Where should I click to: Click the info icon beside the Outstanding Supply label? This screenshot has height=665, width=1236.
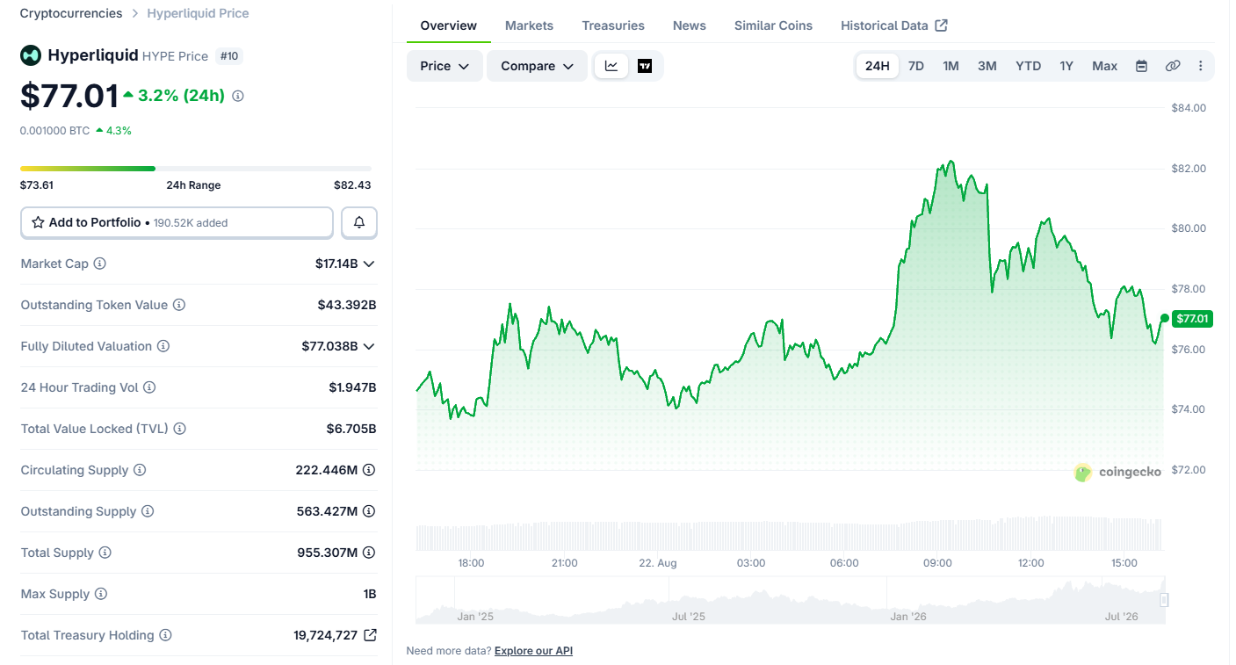pos(148,511)
